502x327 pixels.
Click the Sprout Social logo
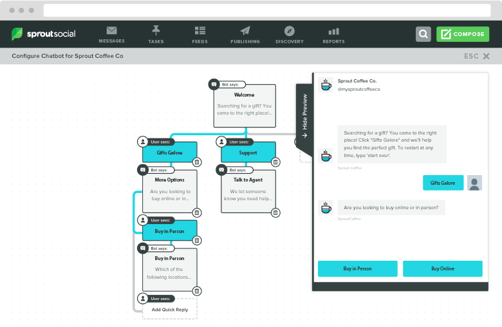[44, 33]
